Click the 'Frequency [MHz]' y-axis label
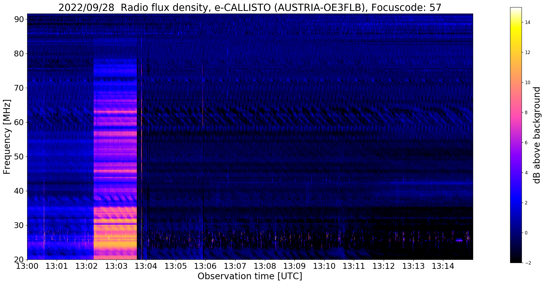The height and width of the screenshot is (284, 545). (x=7, y=137)
